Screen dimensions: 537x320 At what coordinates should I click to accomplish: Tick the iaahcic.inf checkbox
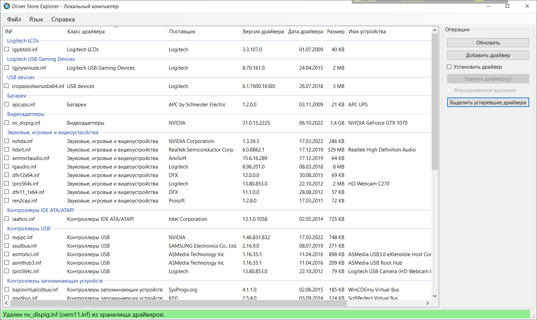point(7,219)
